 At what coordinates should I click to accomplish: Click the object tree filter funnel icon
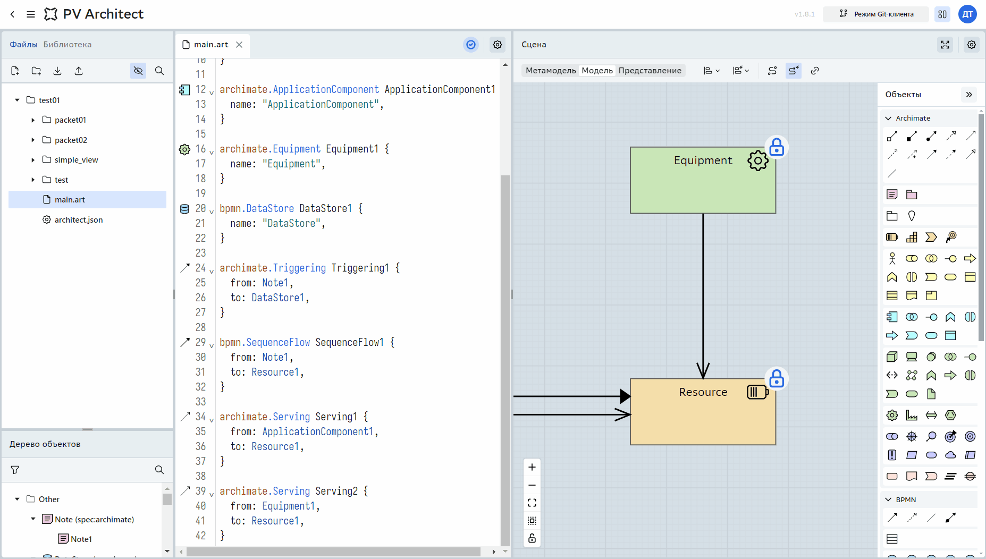click(15, 470)
